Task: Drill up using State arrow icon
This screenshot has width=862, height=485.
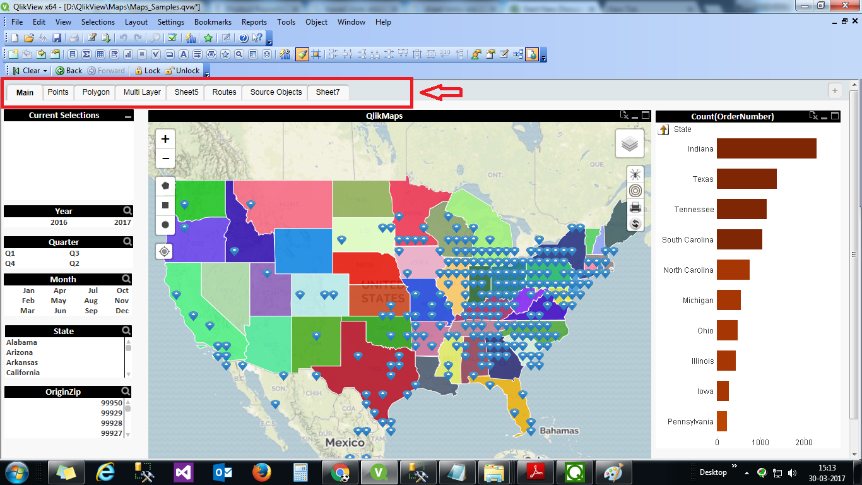Action: point(664,129)
